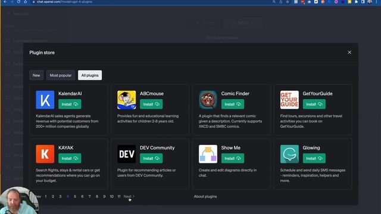Screen dimensions: 381x214
Task: Install the DEV Community plugin
Action: click(x=151, y=158)
